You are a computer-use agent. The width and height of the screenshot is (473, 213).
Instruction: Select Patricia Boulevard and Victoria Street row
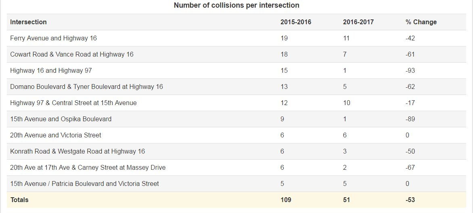pyautogui.click(x=236, y=183)
